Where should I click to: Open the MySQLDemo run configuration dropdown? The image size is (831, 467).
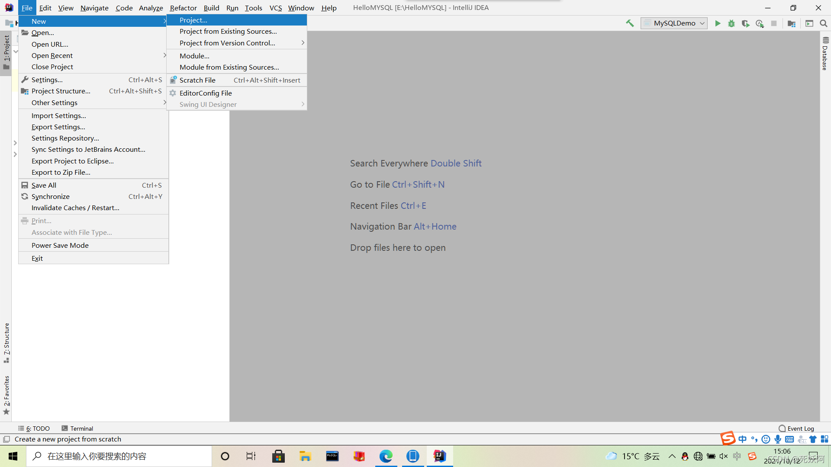point(674,23)
